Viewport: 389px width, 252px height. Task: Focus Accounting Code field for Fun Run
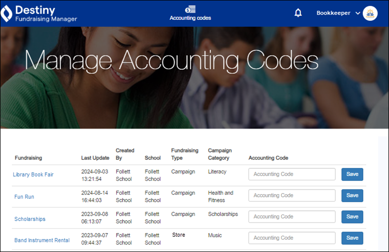(292, 196)
